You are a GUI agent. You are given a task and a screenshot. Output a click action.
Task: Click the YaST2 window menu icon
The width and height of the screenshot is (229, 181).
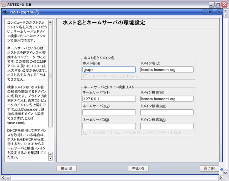pyautogui.click(x=5, y=12)
